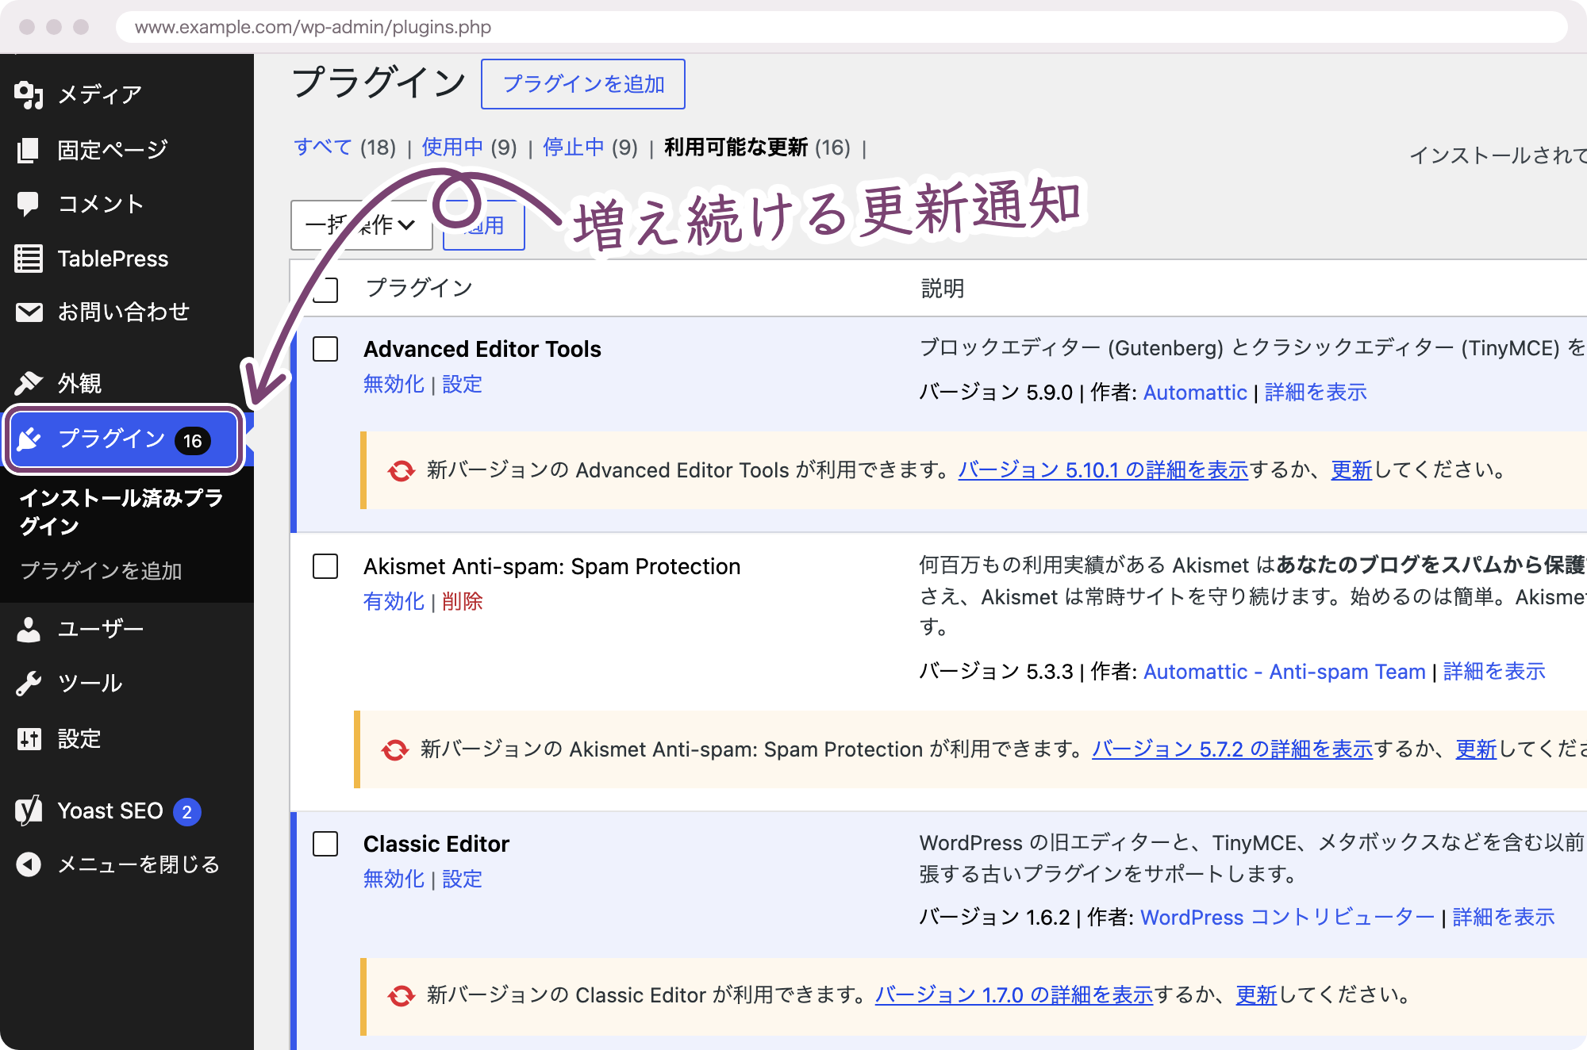Click the Media (メディア) sidebar icon

click(x=29, y=94)
